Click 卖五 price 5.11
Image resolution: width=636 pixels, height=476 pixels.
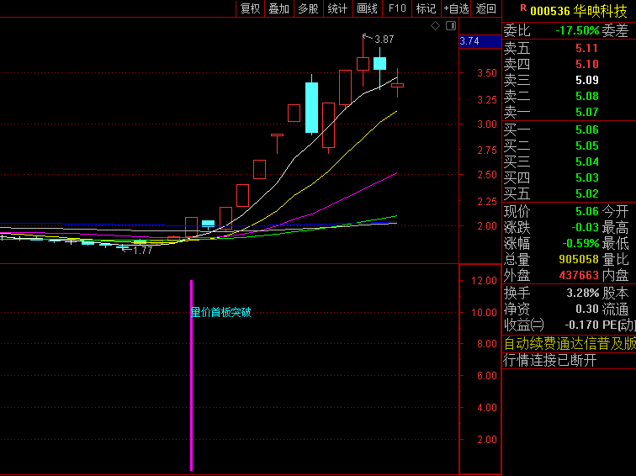[x=586, y=48]
